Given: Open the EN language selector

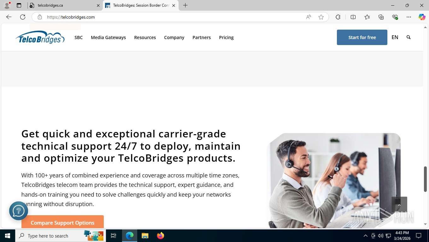Looking at the screenshot, I should [x=395, y=37].
